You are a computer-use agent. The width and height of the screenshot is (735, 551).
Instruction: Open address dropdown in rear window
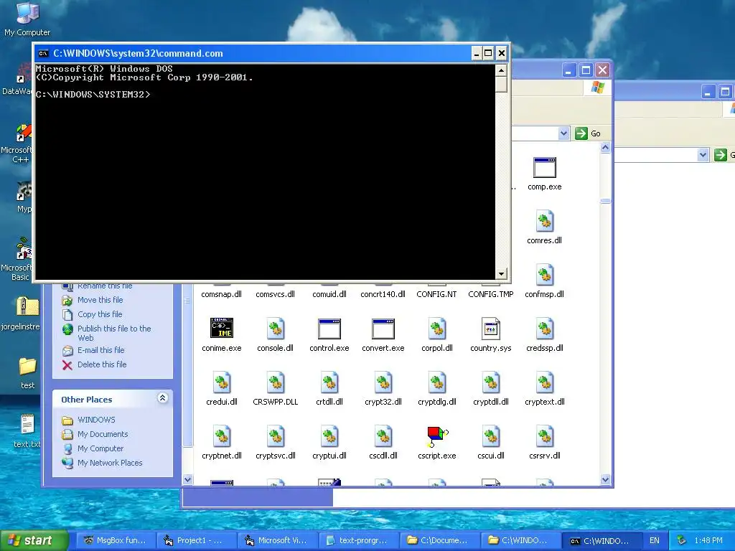(702, 155)
